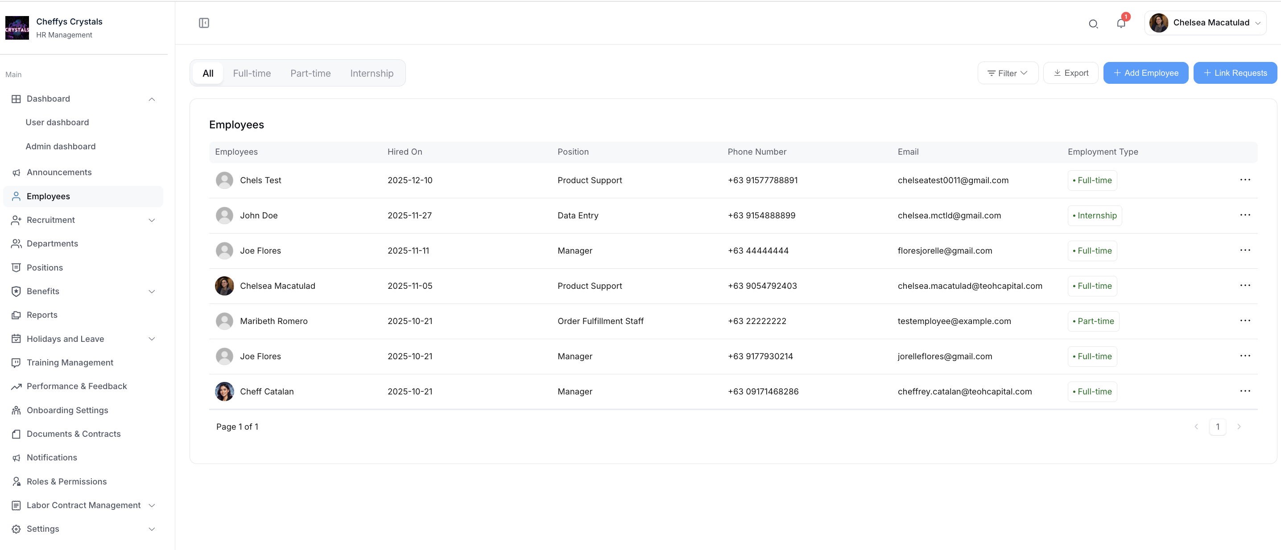
Task: Open Training Management in the sidebar
Action: 70,363
